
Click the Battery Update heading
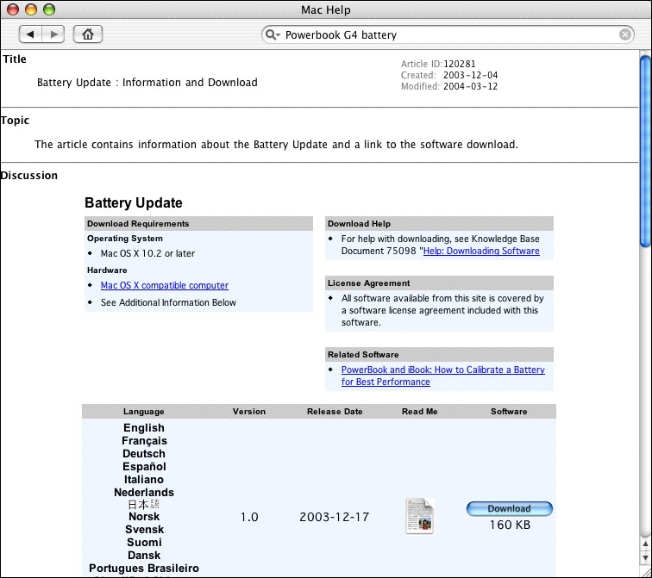(134, 202)
